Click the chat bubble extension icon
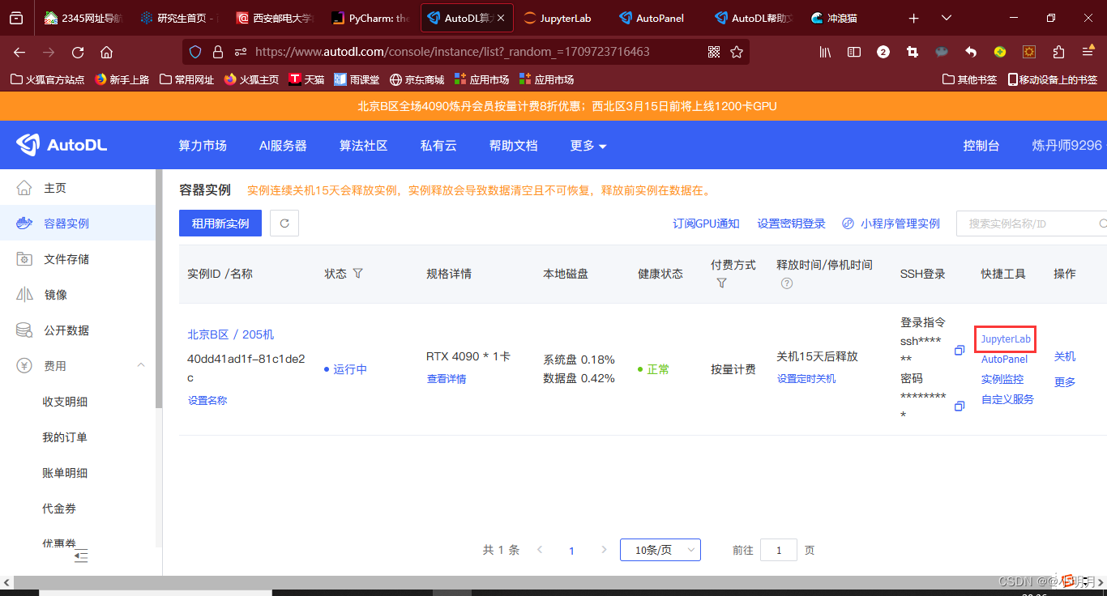The height and width of the screenshot is (596, 1107). 942,52
